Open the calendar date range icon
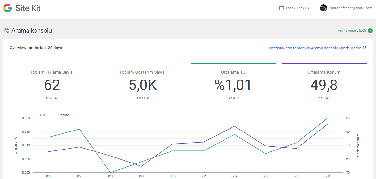Image resolution: width=376 pixels, height=179 pixels. (281, 8)
